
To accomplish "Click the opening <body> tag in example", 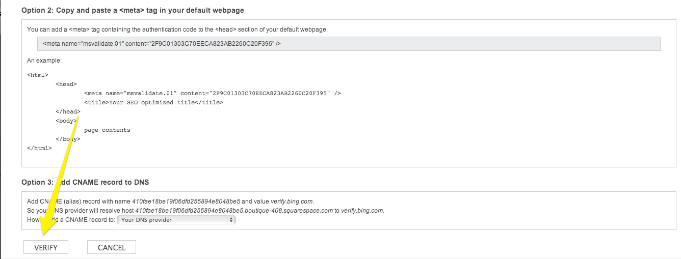I will click(66, 121).
